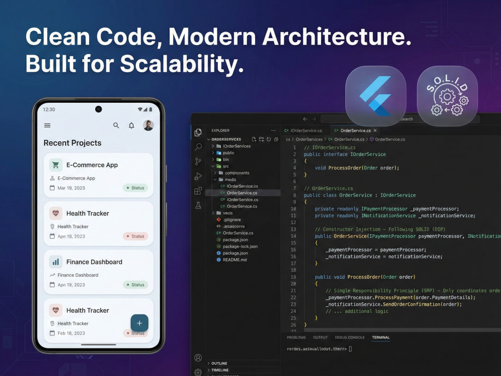Switch to the DEBUG CONSOLE panel tab
This screenshot has width=501, height=376.
[x=350, y=337]
